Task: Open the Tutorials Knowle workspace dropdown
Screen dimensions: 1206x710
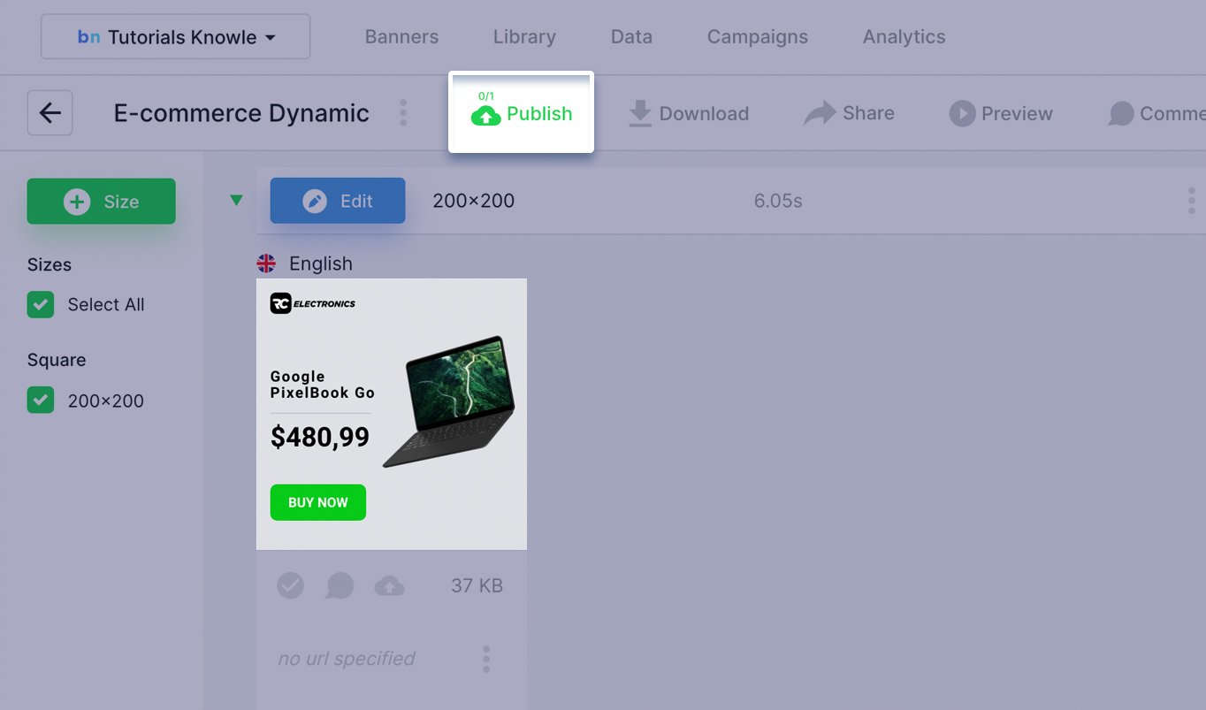Action: pyautogui.click(x=175, y=37)
